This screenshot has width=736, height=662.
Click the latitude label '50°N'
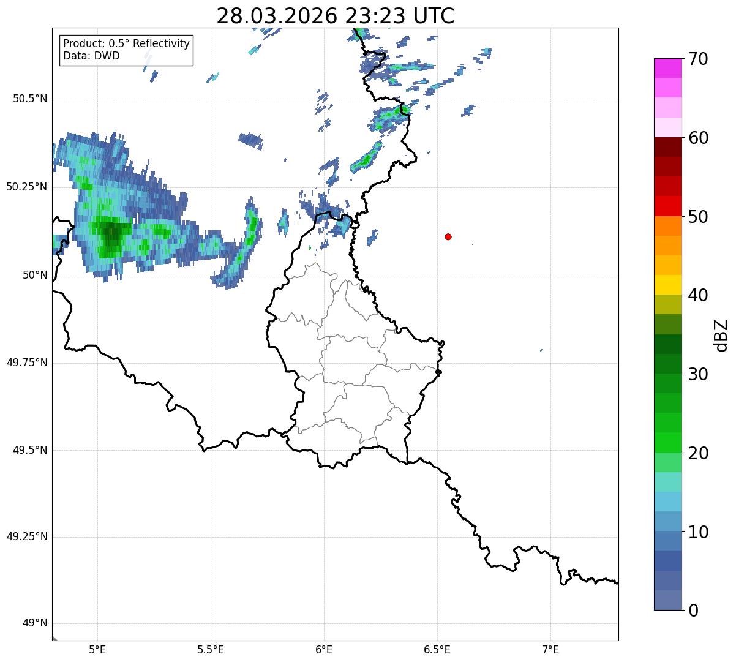35,275
